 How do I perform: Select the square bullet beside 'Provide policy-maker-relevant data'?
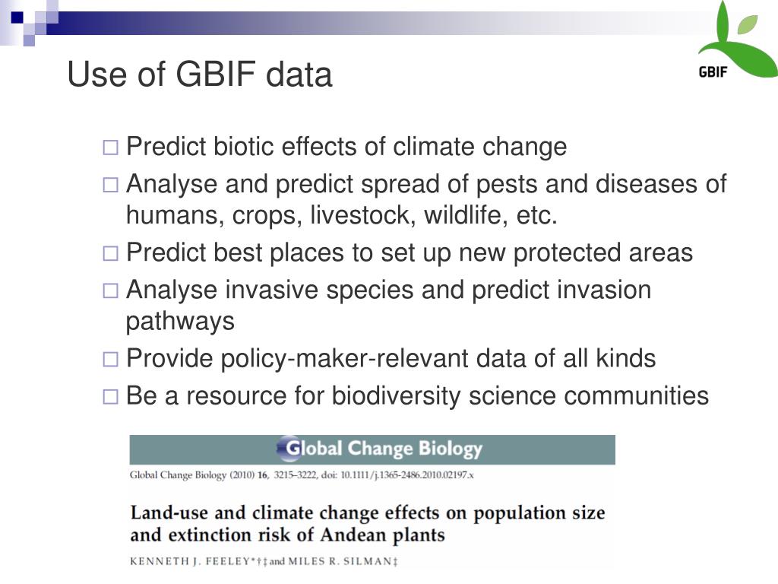pos(111,360)
